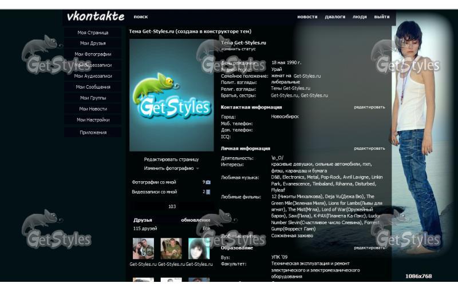Open люди in the top navigation
This screenshot has width=458, height=291.
point(360,17)
